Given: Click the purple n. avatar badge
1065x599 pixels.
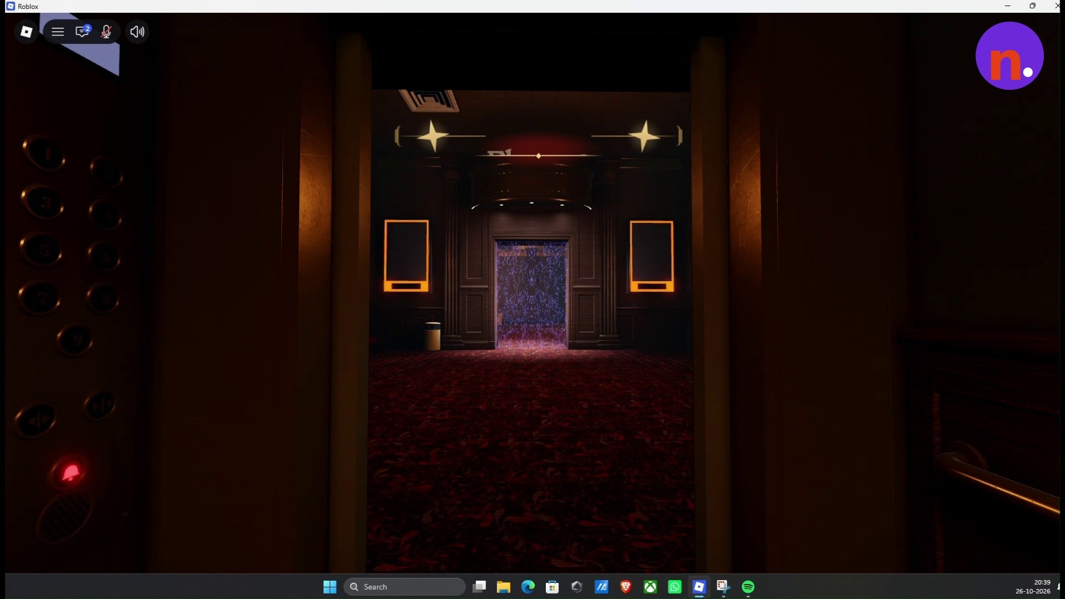Looking at the screenshot, I should (x=1010, y=55).
